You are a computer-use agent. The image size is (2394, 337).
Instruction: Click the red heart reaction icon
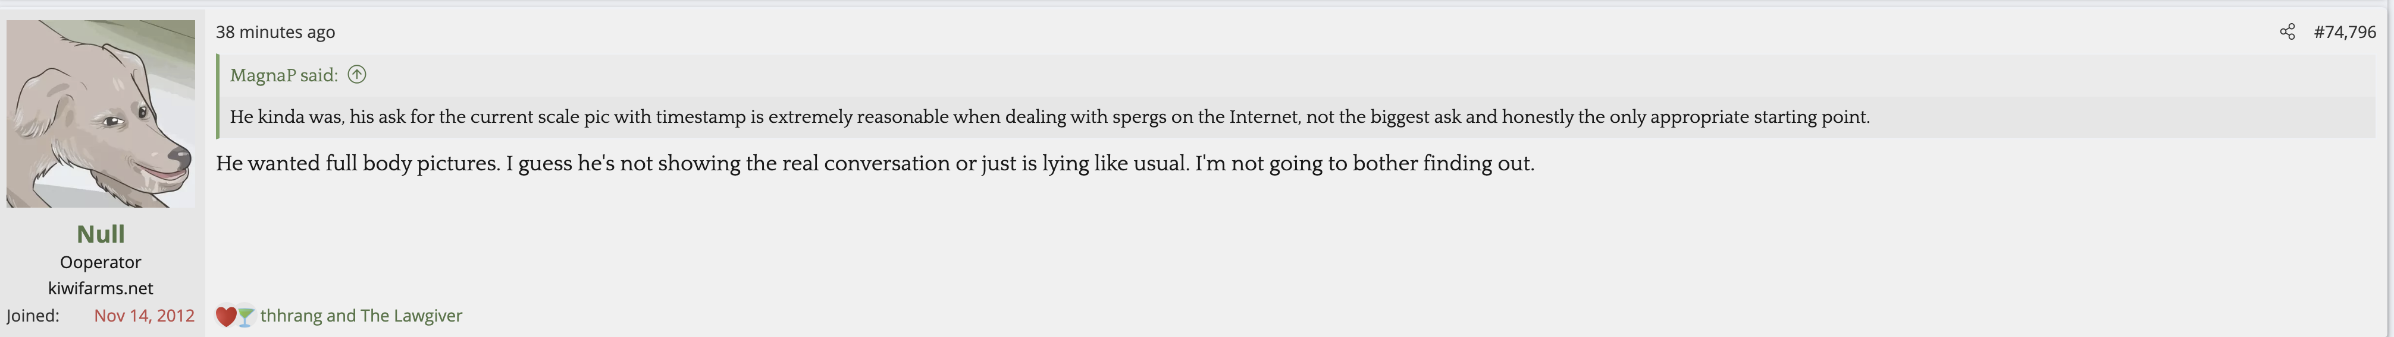[x=225, y=317]
